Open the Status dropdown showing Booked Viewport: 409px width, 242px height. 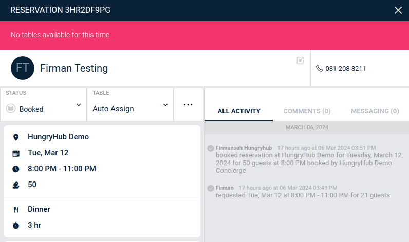tap(44, 105)
